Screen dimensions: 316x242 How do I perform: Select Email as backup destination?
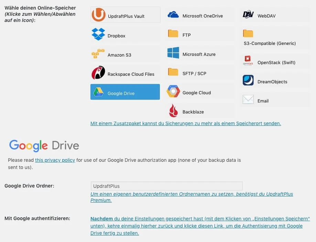point(275,100)
